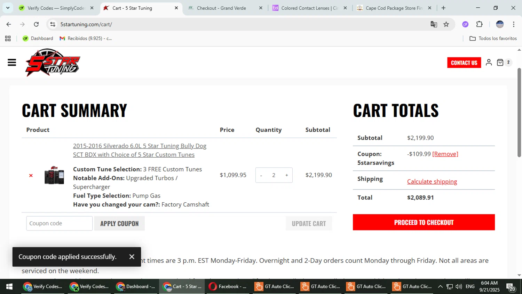Switch to Checkout - Grand Verde tab
This screenshot has width=522, height=294.
coord(221,8)
